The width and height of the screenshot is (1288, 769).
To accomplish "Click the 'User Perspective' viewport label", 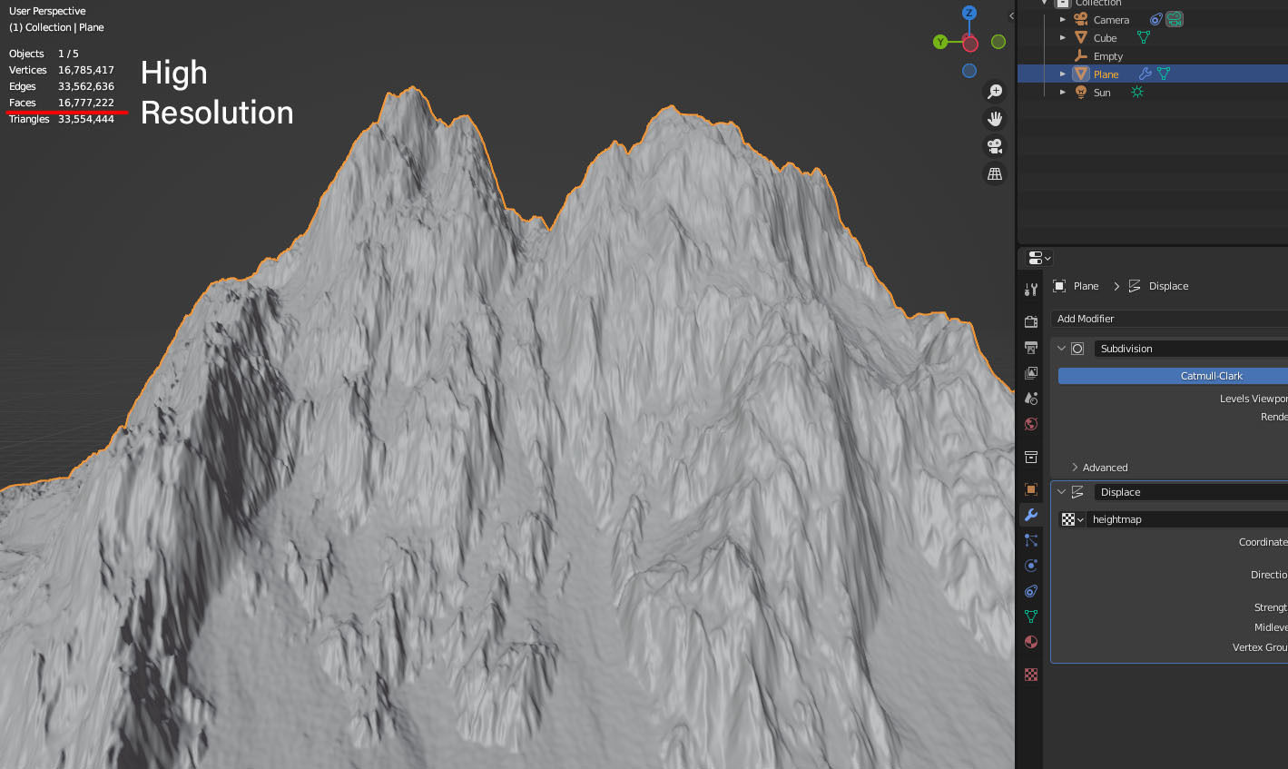I will tap(47, 11).
